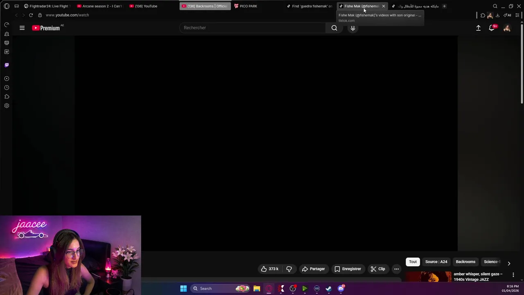The width and height of the screenshot is (524, 295).
Task: Open Opera GX taskbar icon
Action: coord(269,288)
